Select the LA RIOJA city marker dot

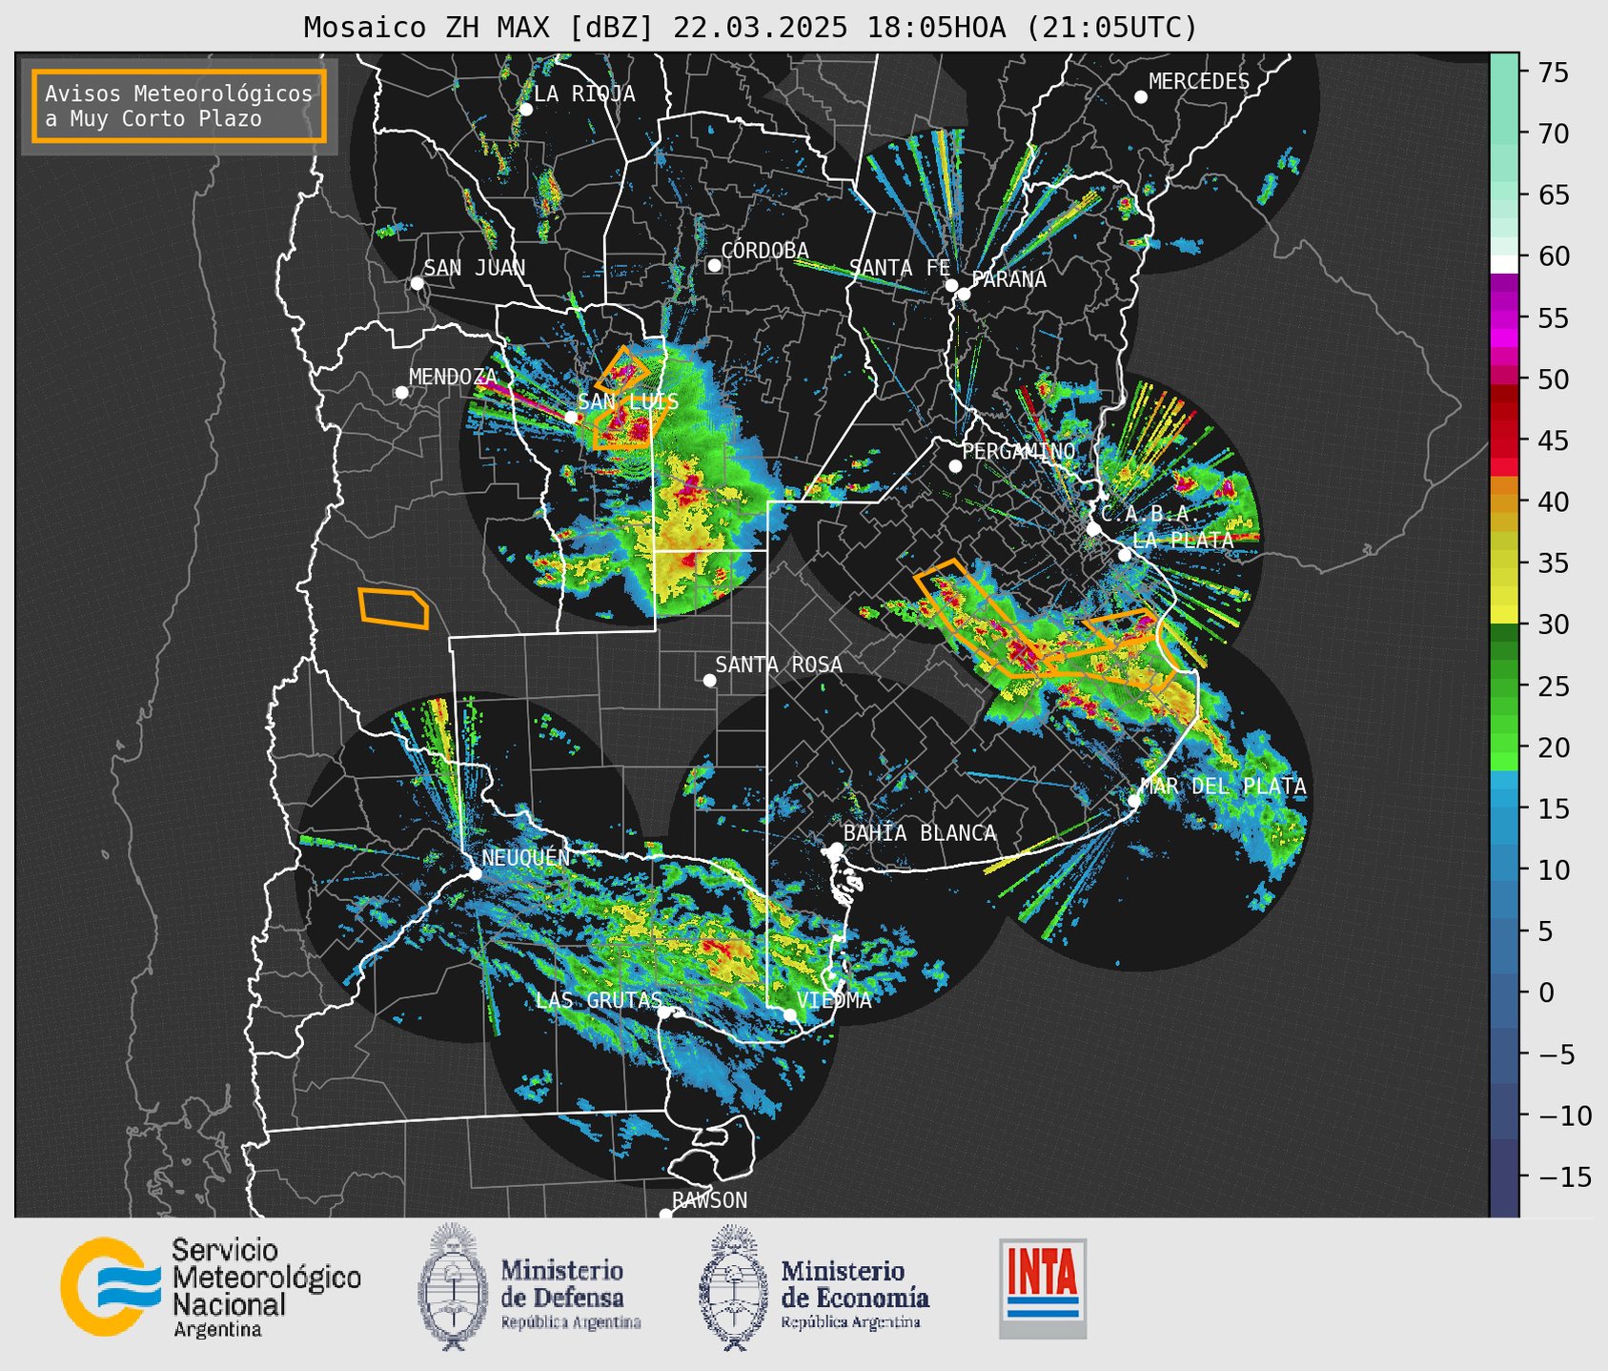525,110
